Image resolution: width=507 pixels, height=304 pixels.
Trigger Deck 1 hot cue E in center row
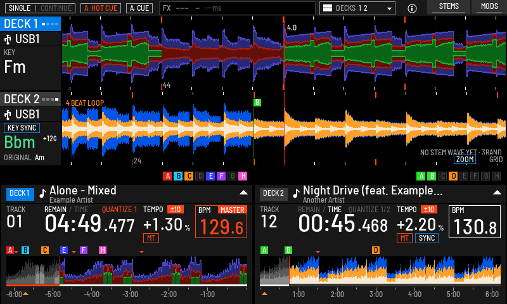(x=210, y=176)
